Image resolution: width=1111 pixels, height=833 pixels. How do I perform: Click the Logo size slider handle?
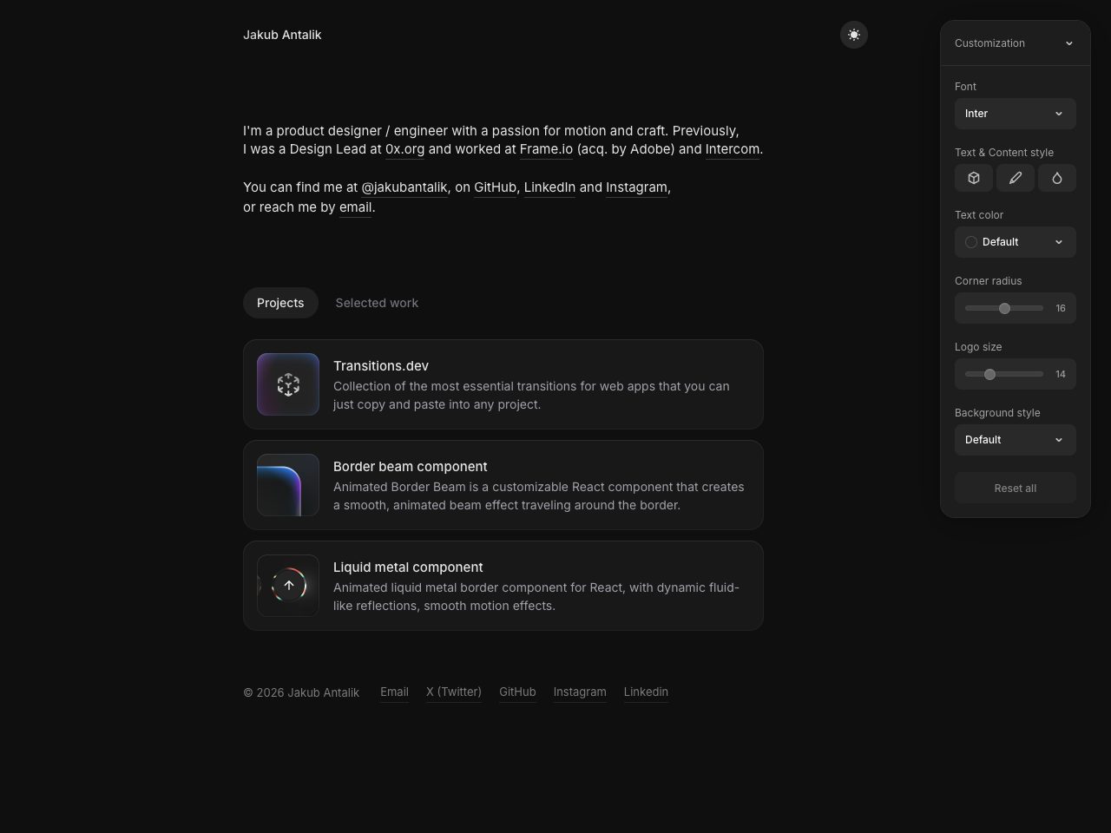pyautogui.click(x=989, y=374)
